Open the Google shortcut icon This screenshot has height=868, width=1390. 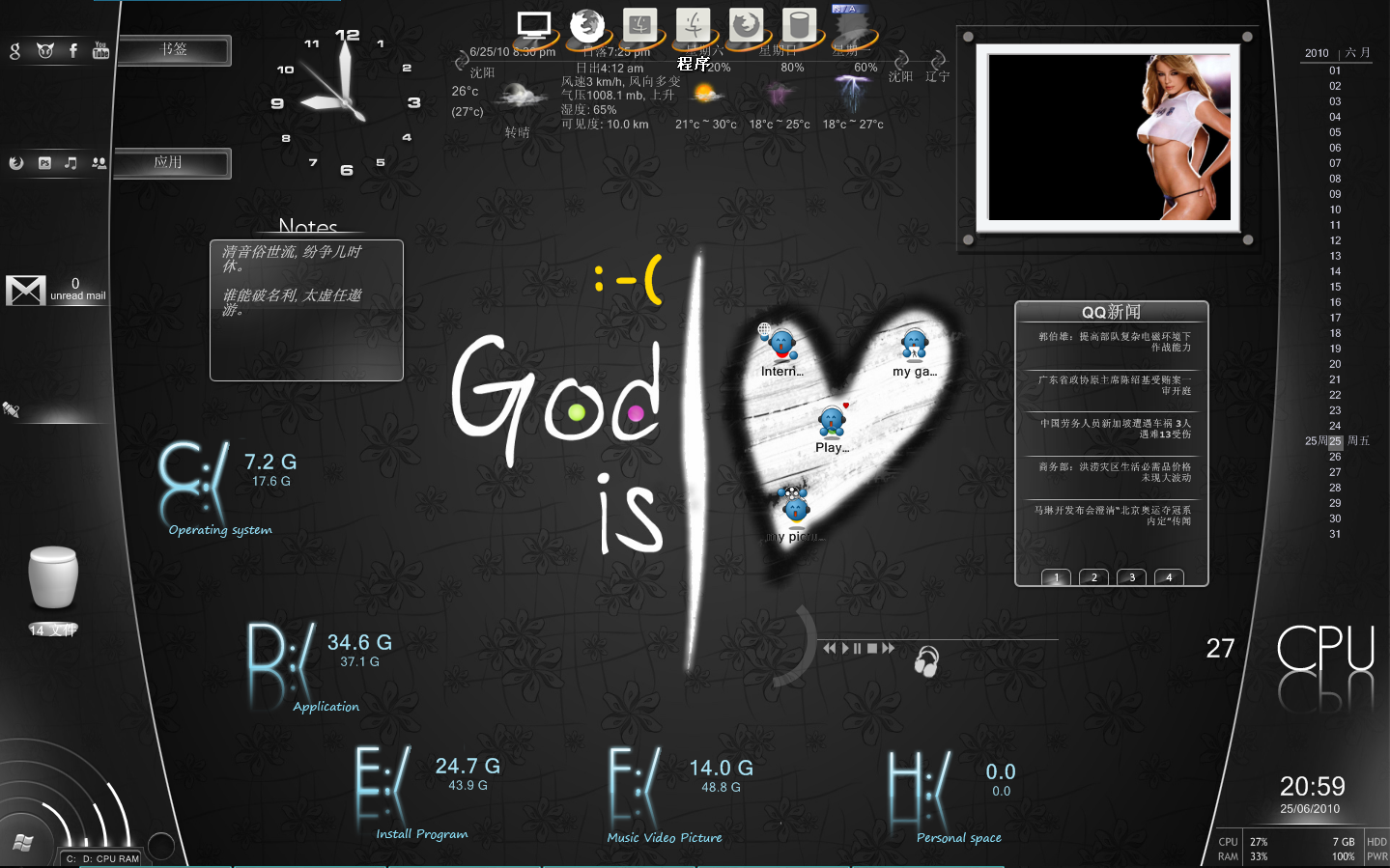[x=14, y=51]
